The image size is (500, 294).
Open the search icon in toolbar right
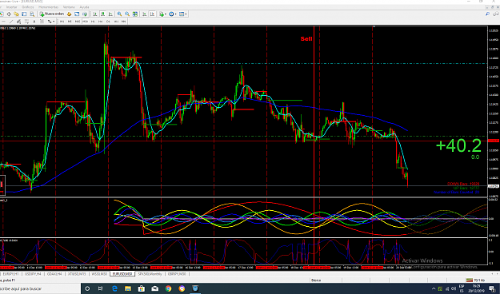coord(487,14)
